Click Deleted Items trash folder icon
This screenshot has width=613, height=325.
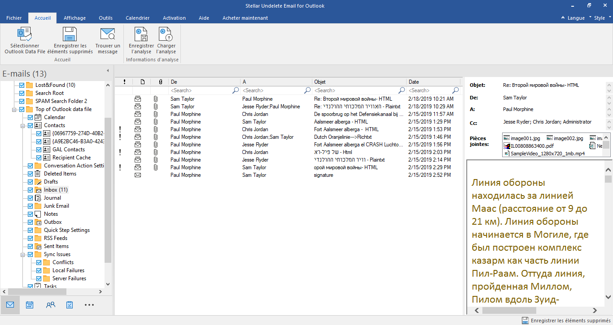38,174
